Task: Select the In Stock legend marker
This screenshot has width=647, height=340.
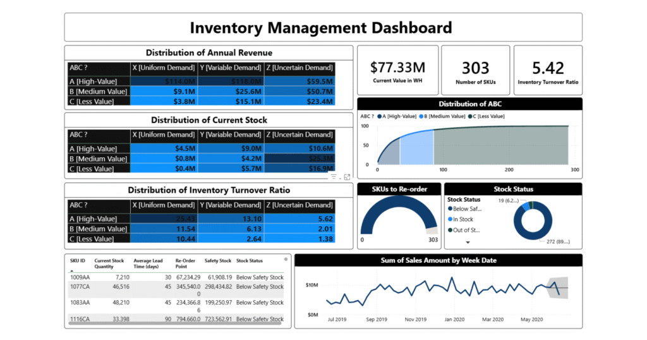Action: click(x=450, y=219)
